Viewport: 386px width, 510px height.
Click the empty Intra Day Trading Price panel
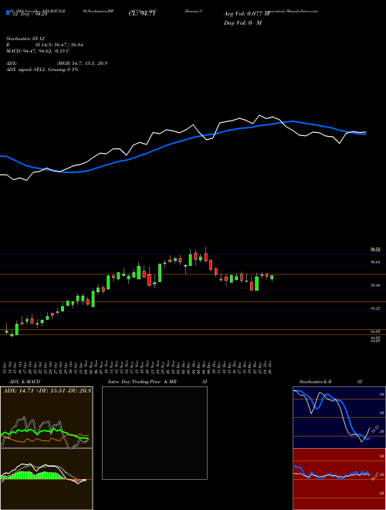click(154, 433)
